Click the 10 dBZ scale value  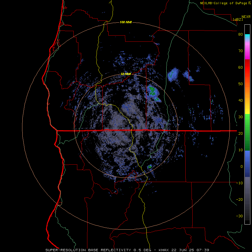(x=241, y=150)
